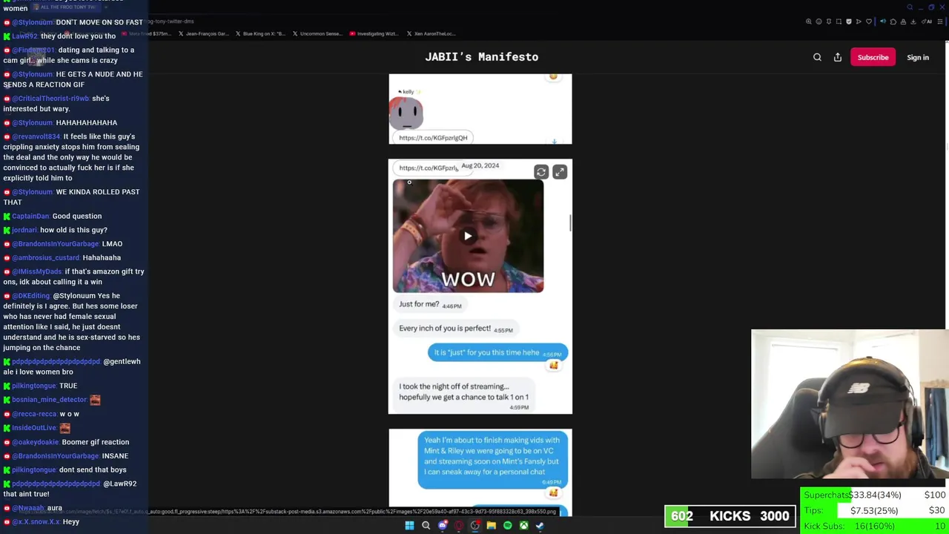The width and height of the screenshot is (949, 534).
Task: Click the tab search icon in title bar
Action: [910, 7]
